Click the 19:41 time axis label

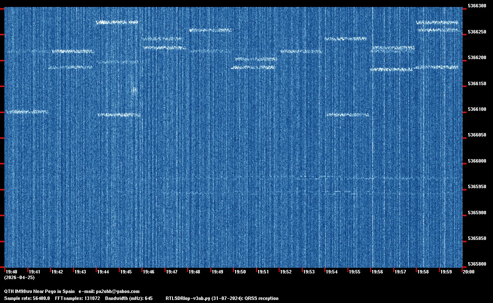pos(34,272)
